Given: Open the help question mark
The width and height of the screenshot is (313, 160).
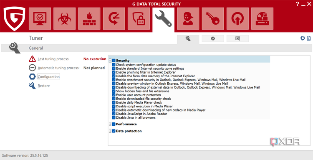Looking at the screenshot, I should coord(298,4).
